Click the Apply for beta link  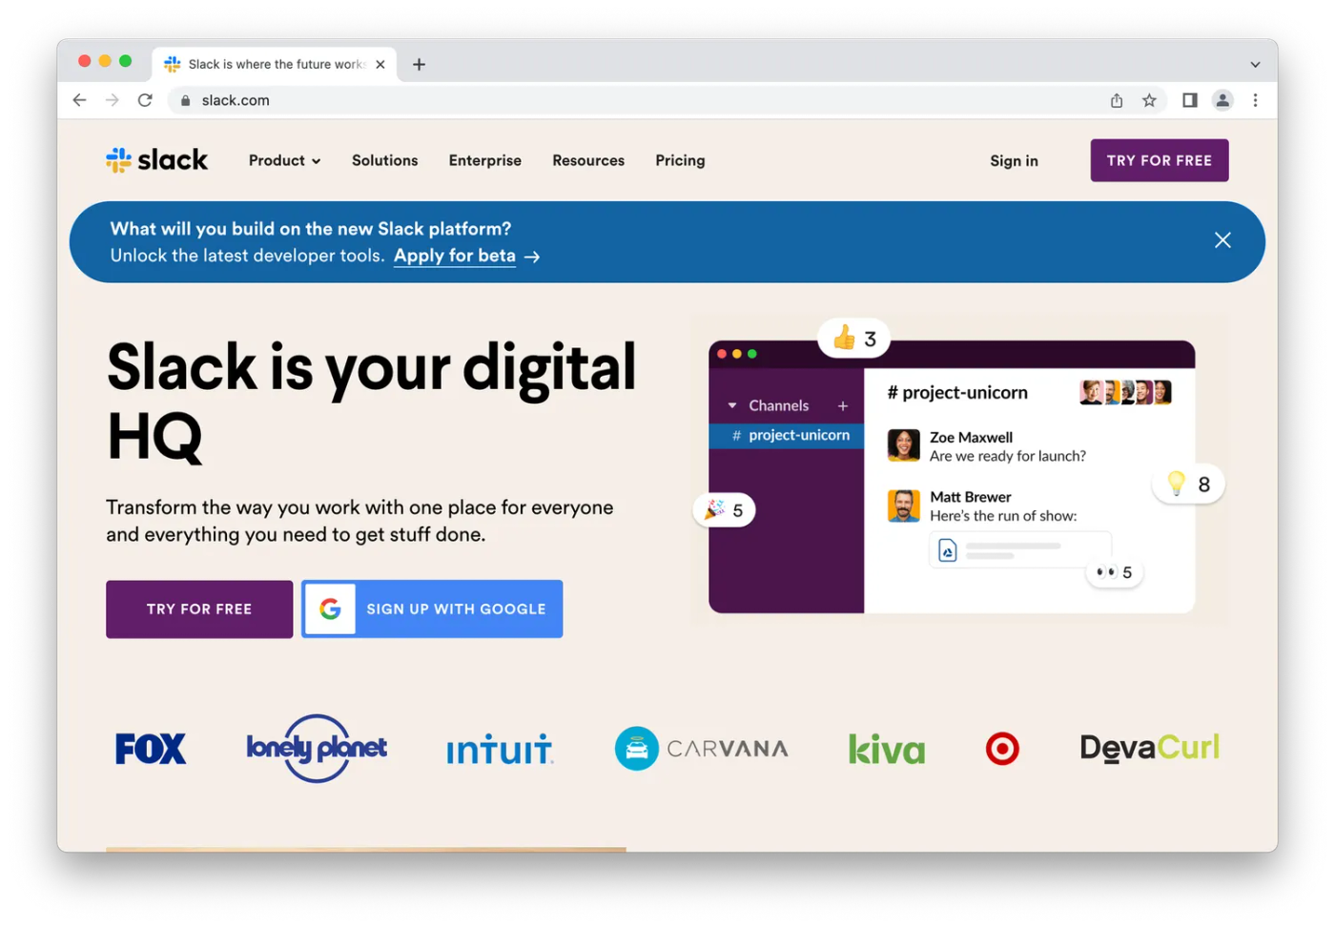[455, 256]
